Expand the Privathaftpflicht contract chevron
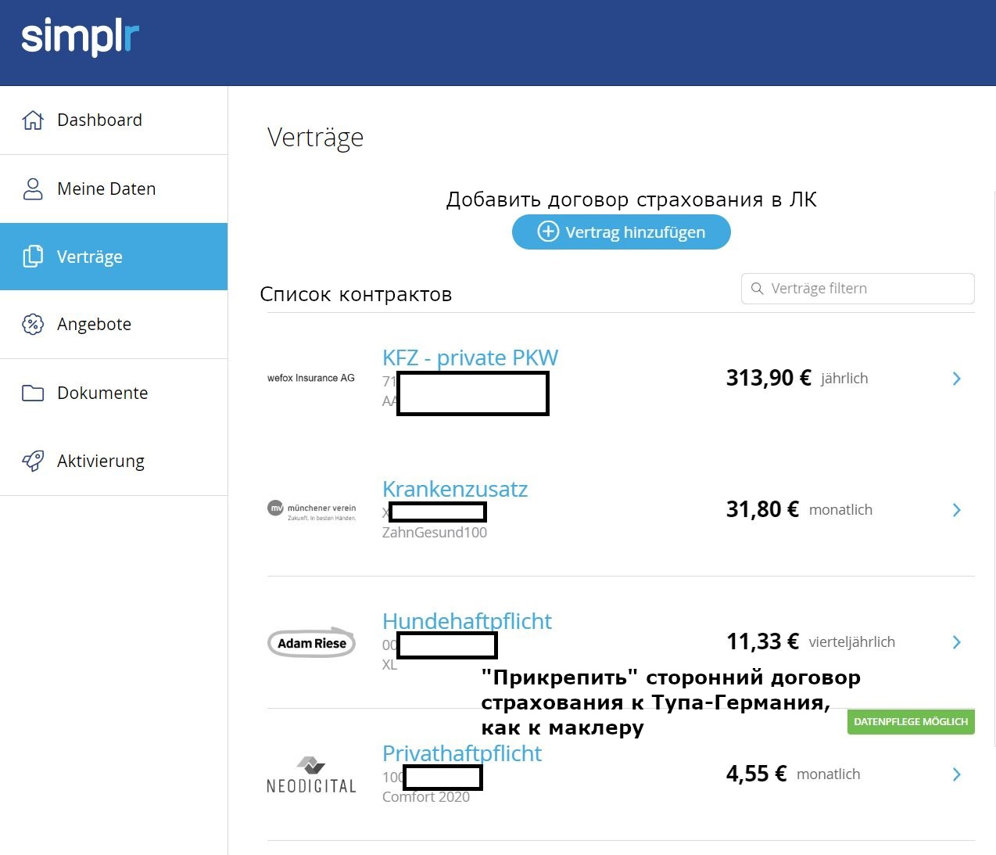 coord(956,774)
